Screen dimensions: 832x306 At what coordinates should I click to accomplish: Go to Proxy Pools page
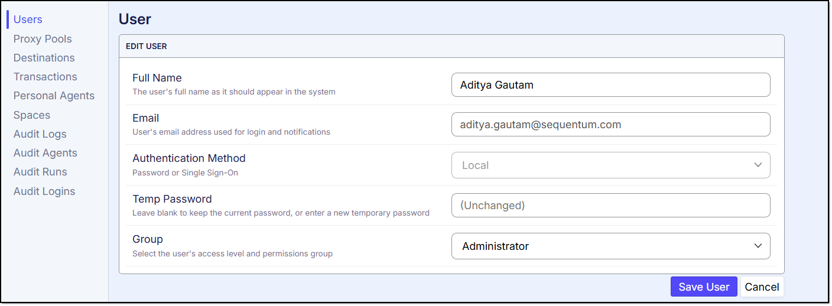pos(43,39)
